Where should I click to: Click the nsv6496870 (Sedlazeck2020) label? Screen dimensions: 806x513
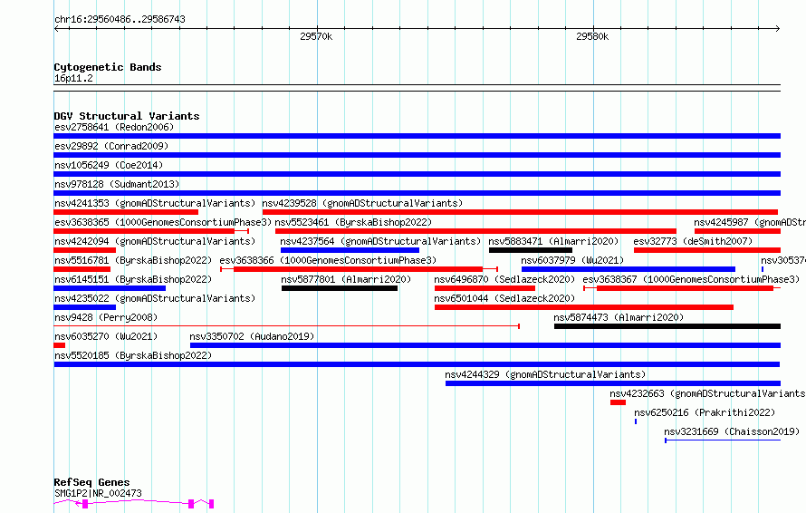[x=504, y=279]
